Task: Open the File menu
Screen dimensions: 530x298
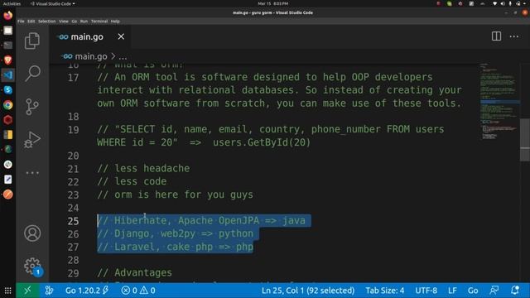Action: click(x=21, y=22)
